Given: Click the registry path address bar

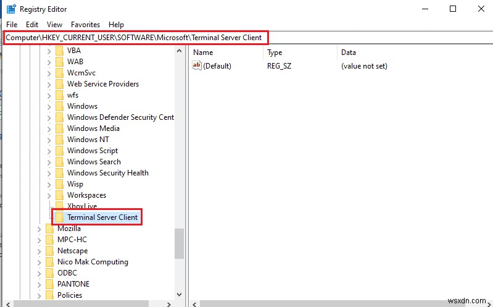Looking at the screenshot, I should (x=247, y=38).
